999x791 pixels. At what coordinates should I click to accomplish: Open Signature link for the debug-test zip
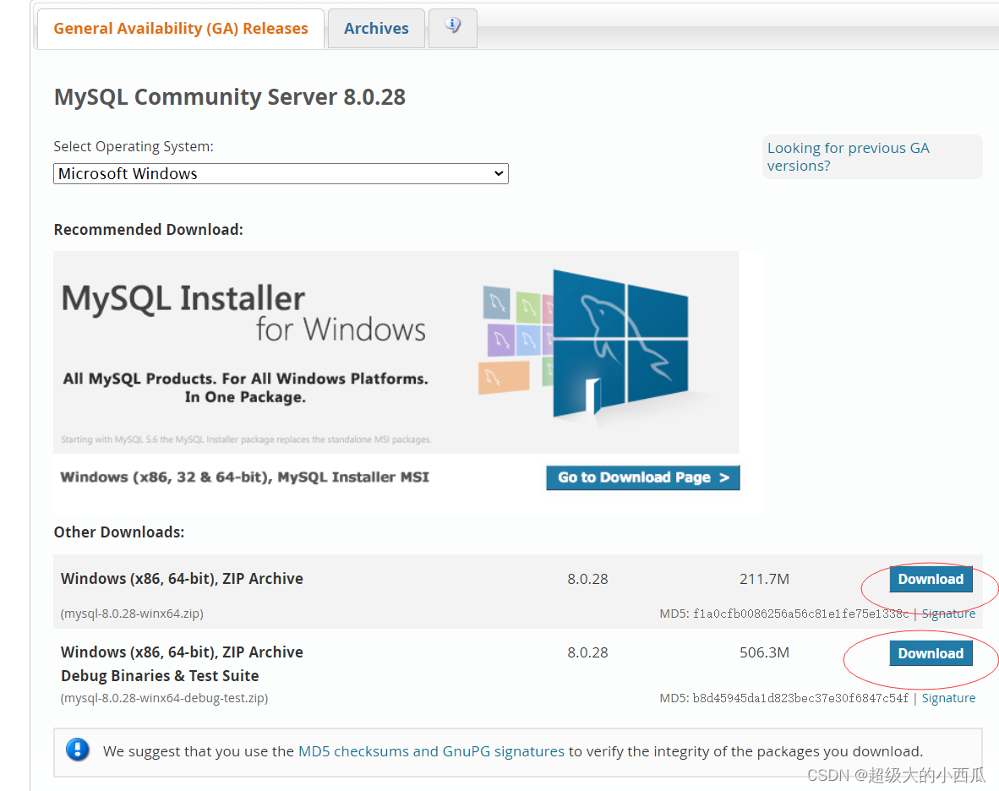948,698
